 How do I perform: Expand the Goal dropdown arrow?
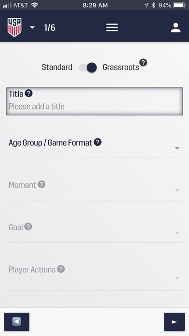coord(177,233)
